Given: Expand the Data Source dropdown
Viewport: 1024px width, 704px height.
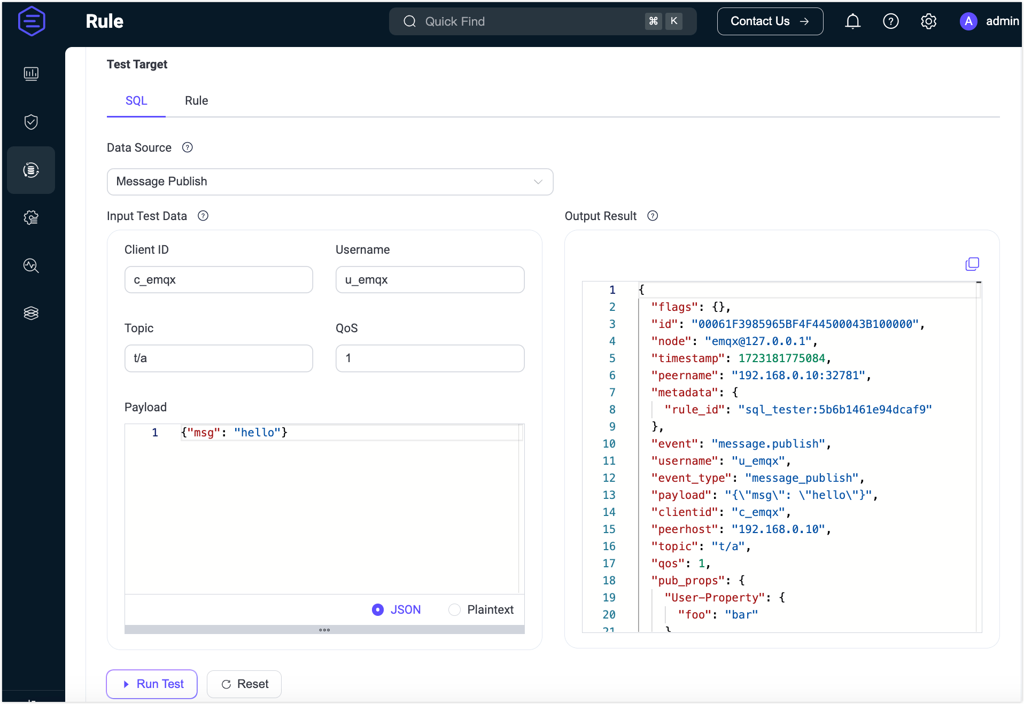Looking at the screenshot, I should 330,182.
